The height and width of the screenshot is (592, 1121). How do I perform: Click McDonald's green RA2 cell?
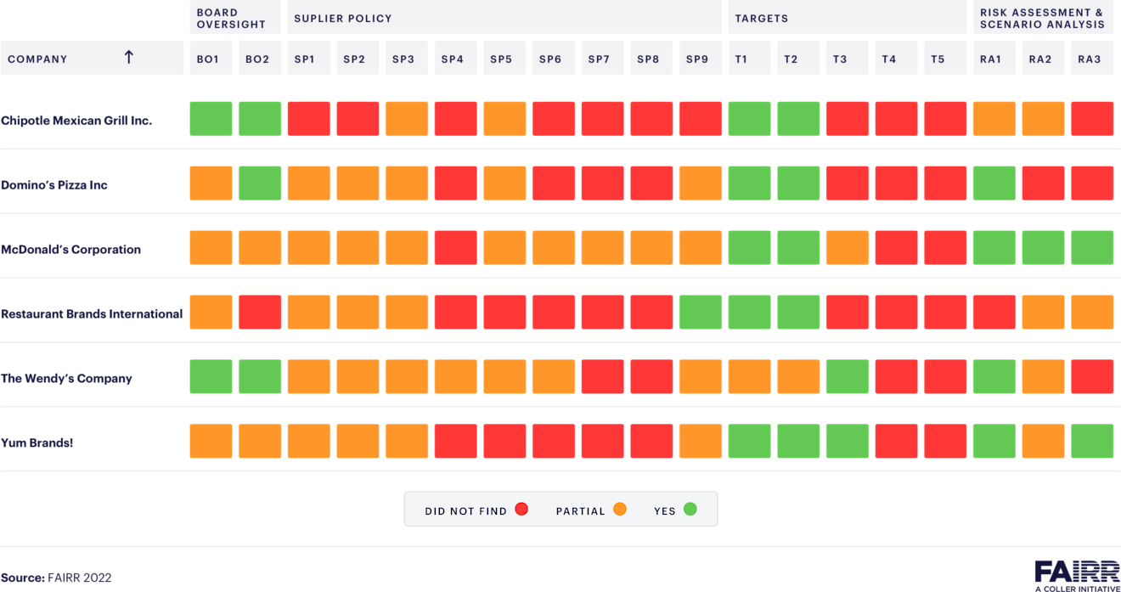(1043, 248)
